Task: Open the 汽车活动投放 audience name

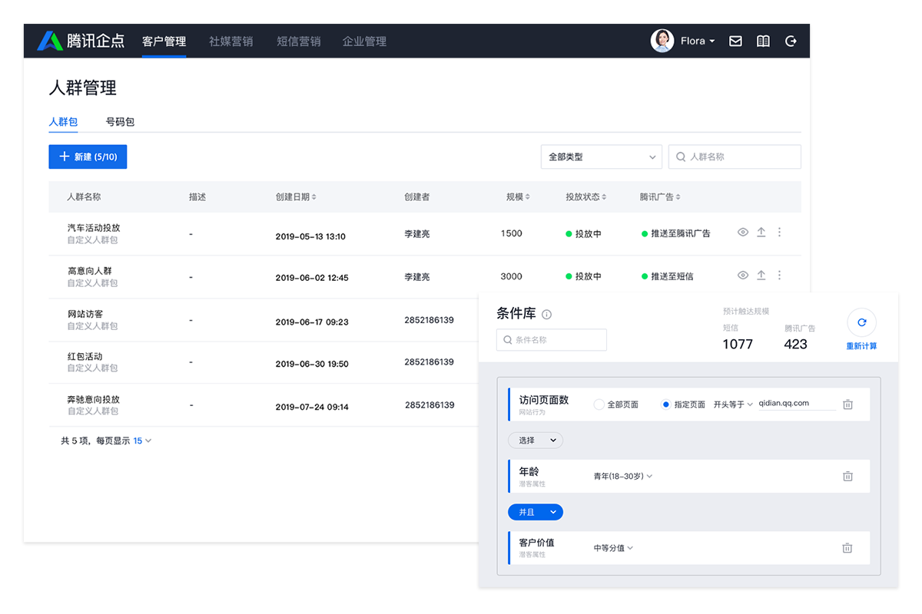Action: coord(94,228)
